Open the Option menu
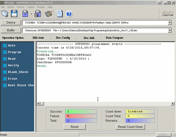The width and height of the screenshot is (176, 137). click(31, 7)
